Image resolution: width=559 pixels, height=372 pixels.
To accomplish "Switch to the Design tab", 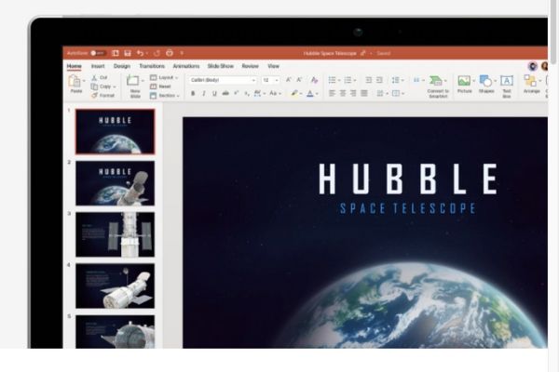I will coord(122,66).
